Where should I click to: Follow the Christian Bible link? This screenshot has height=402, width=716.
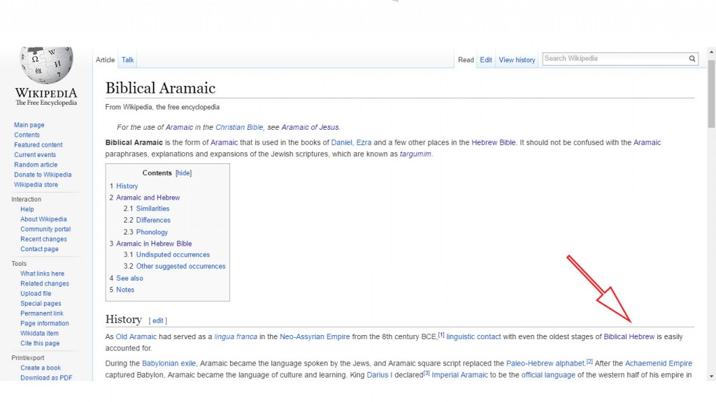pos(239,127)
